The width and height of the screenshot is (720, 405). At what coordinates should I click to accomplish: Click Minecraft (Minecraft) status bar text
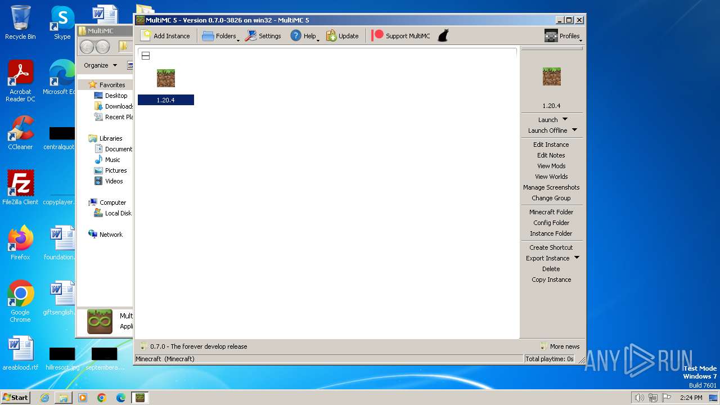pyautogui.click(x=165, y=359)
